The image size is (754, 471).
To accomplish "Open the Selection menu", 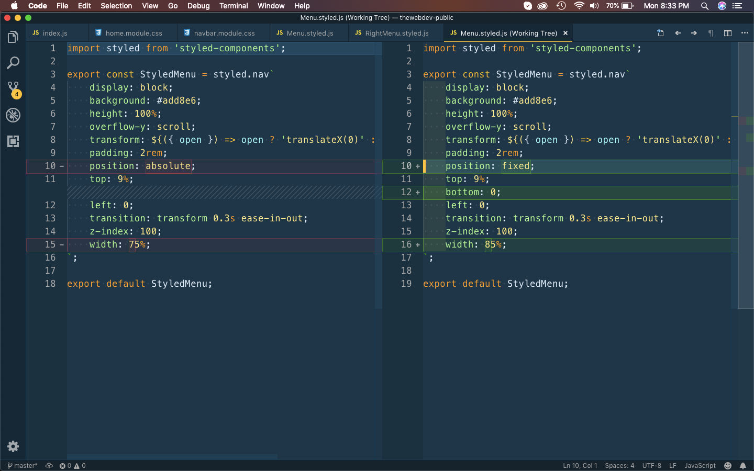I will click(116, 6).
